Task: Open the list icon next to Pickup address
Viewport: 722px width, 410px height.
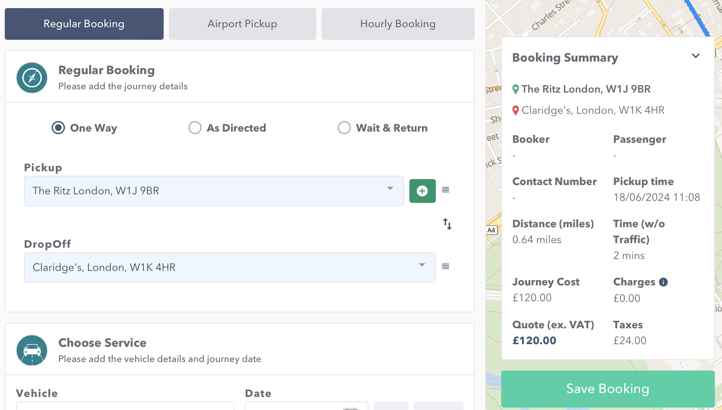Action: click(x=445, y=190)
